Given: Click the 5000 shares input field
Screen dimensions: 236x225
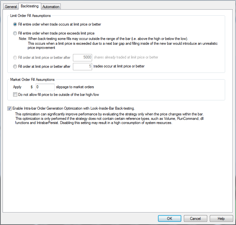Looking at the screenshot, I should pos(83,58).
